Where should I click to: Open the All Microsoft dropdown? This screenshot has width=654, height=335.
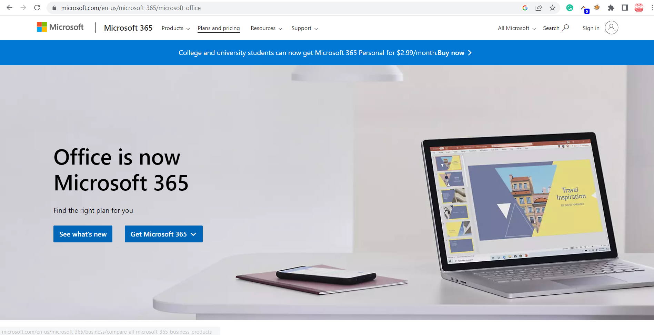click(517, 28)
